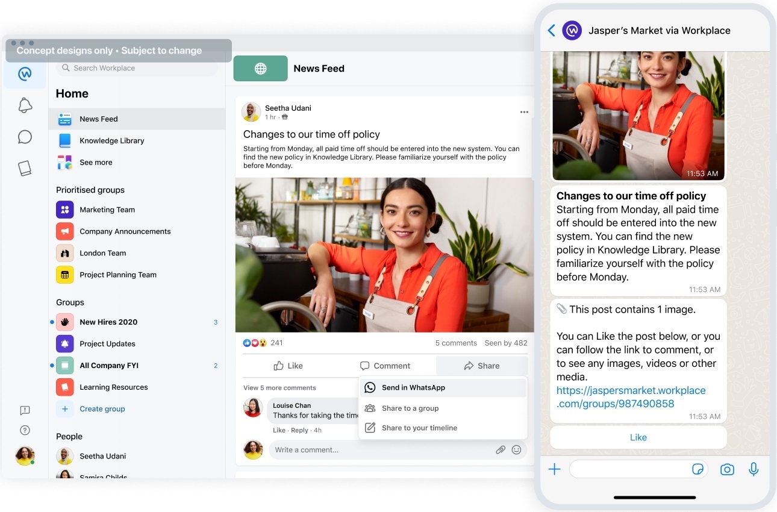Image resolution: width=777 pixels, height=512 pixels.
Task: Choose Share to a group option
Action: click(443, 408)
